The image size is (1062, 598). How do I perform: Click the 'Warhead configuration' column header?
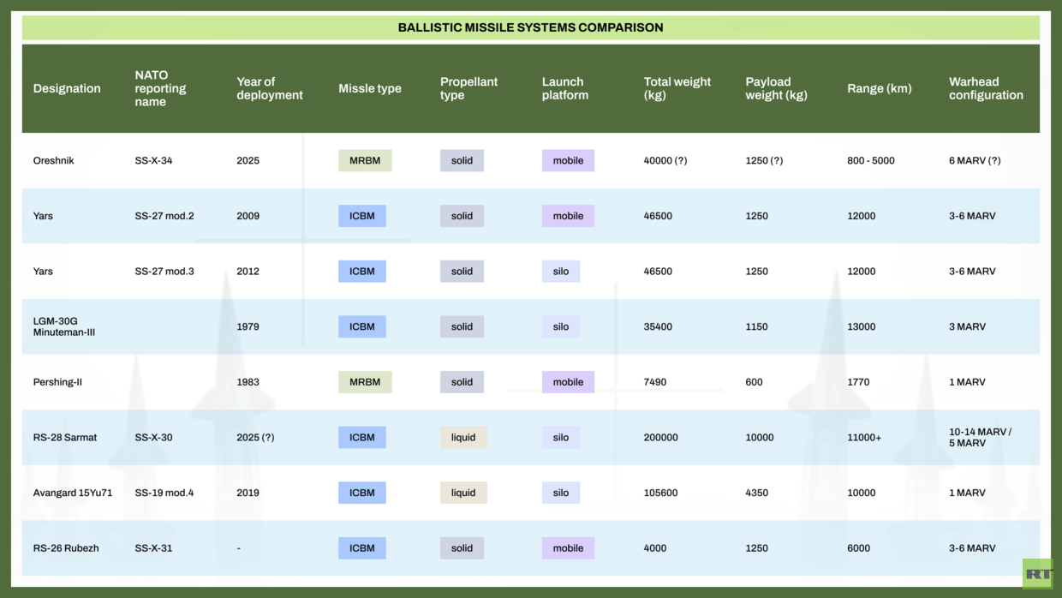click(x=986, y=88)
